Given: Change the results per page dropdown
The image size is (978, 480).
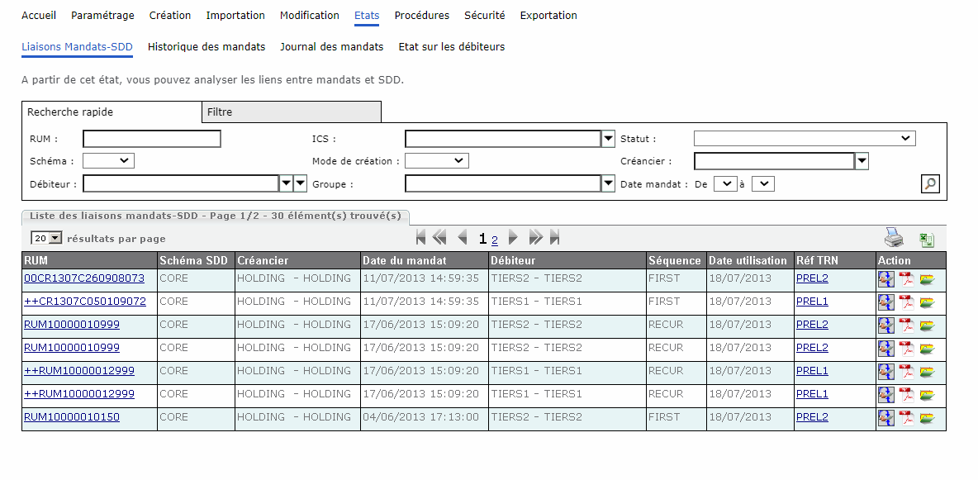Looking at the screenshot, I should (x=47, y=238).
